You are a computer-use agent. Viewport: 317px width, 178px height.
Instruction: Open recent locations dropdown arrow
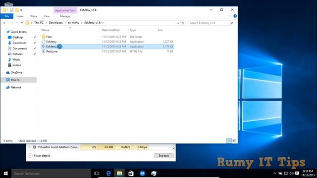pyautogui.click(x=17, y=23)
